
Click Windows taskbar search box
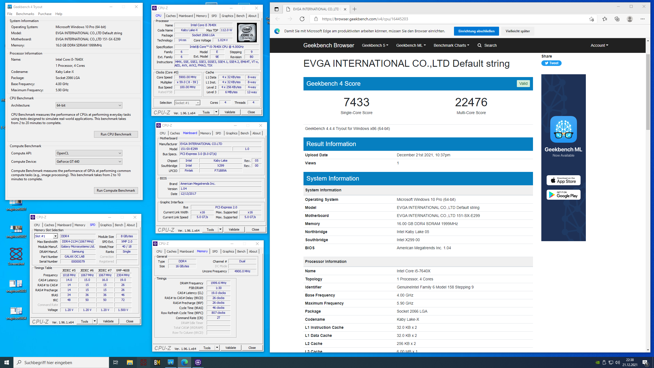(61, 362)
